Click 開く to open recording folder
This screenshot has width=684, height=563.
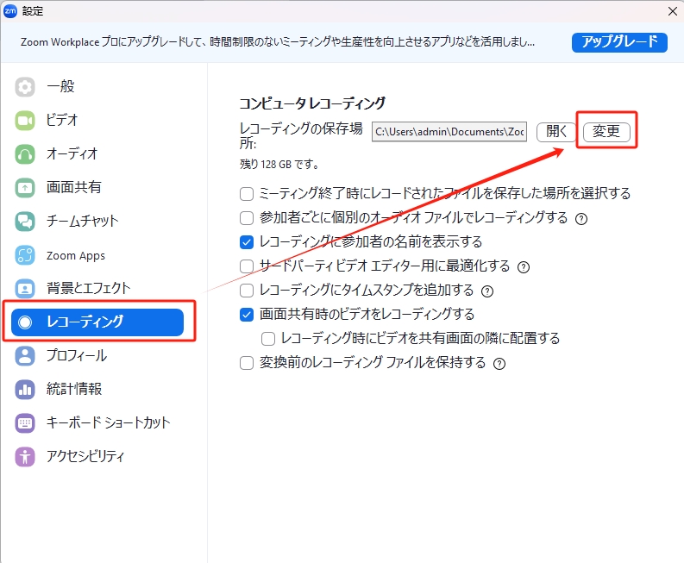(556, 132)
